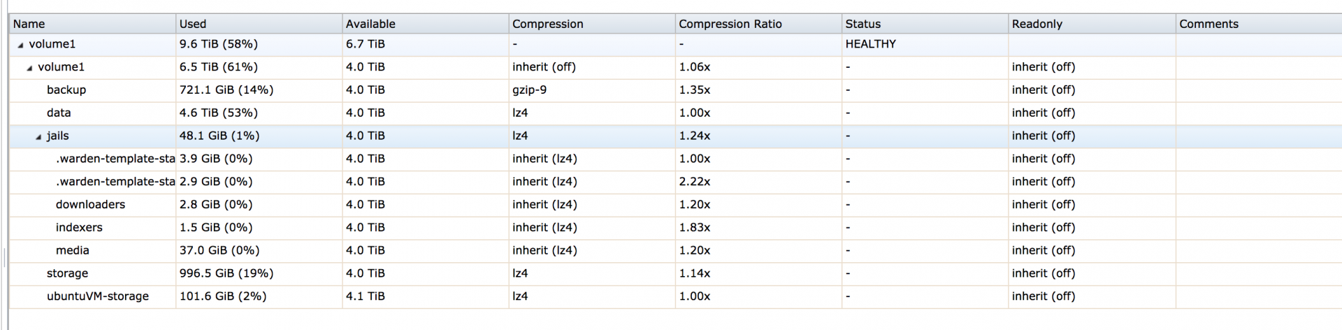
Task: Sort by the Name column header
Action: point(29,24)
